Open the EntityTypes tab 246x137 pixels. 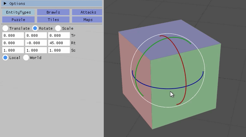(x=18, y=12)
